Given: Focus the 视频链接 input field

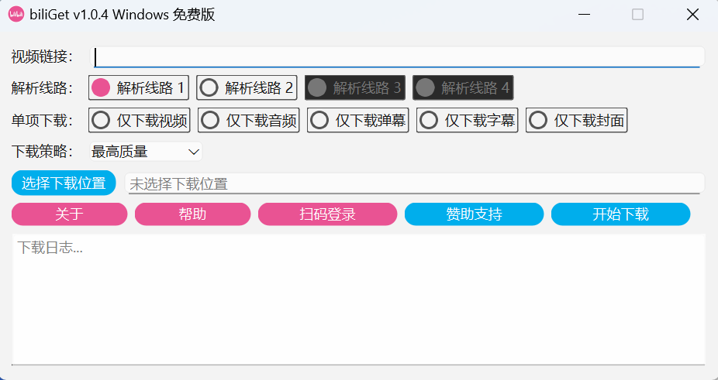Looking at the screenshot, I should click(x=396, y=57).
